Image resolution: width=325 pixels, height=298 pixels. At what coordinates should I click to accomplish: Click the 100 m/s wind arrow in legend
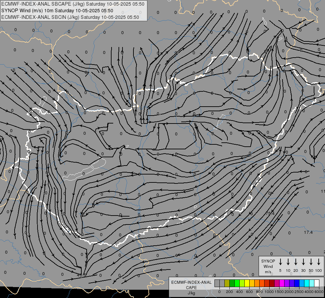[x=319, y=262]
